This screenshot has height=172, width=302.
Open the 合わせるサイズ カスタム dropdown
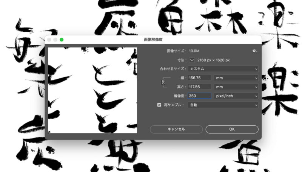pos(223,69)
